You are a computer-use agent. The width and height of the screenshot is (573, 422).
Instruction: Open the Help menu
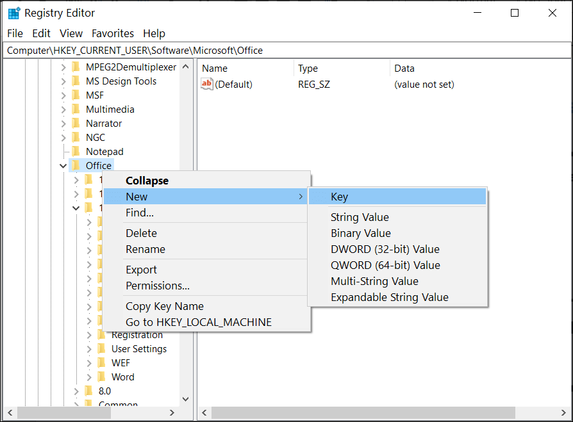pos(154,33)
